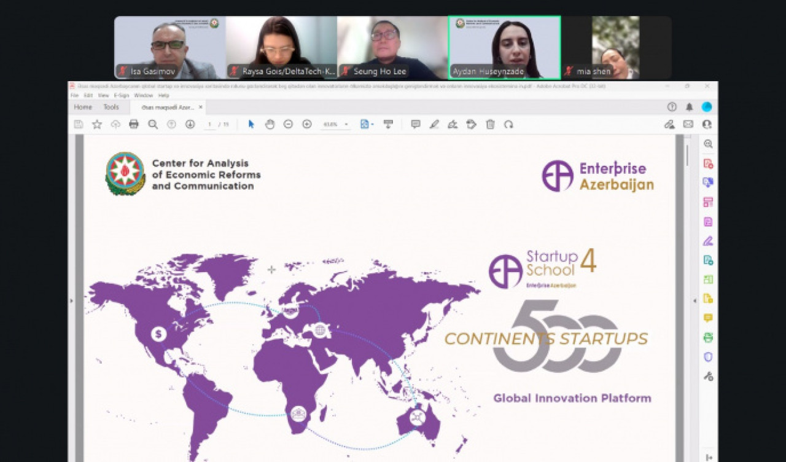Open the E-Sign menu
The image size is (786, 462).
121,96
